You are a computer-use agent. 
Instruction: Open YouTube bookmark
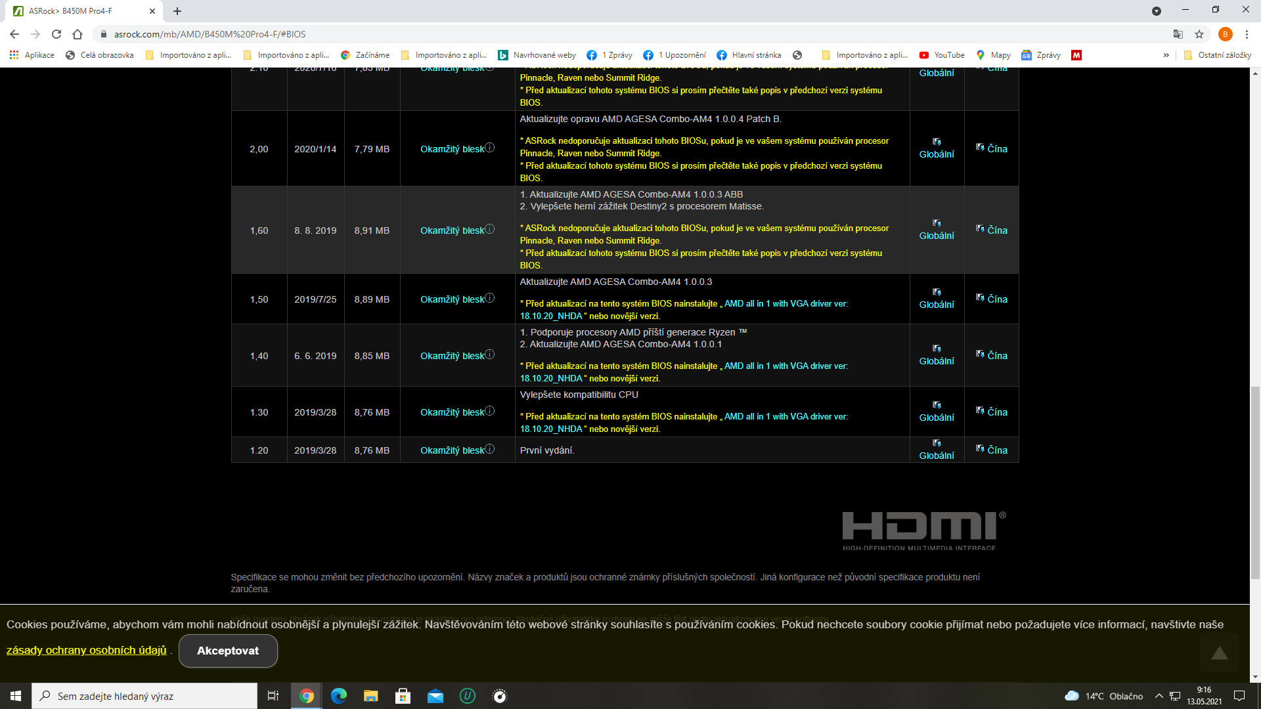pyautogui.click(x=942, y=55)
